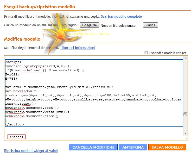Open the Ulteriori informazioni link

[x=78, y=48]
